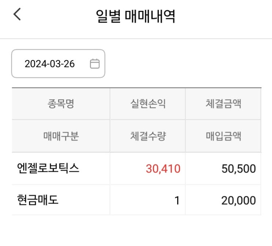
Task: Click the executed quantity value 1
Action: pyautogui.click(x=177, y=201)
